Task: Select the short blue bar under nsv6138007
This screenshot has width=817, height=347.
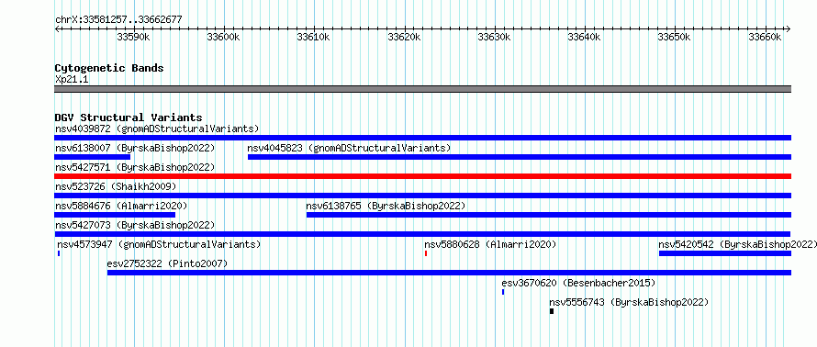Action: point(92,157)
